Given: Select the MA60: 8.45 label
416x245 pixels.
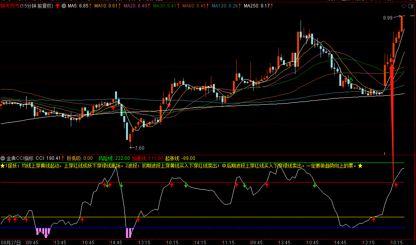Looking at the screenshot, I should (x=194, y=6).
